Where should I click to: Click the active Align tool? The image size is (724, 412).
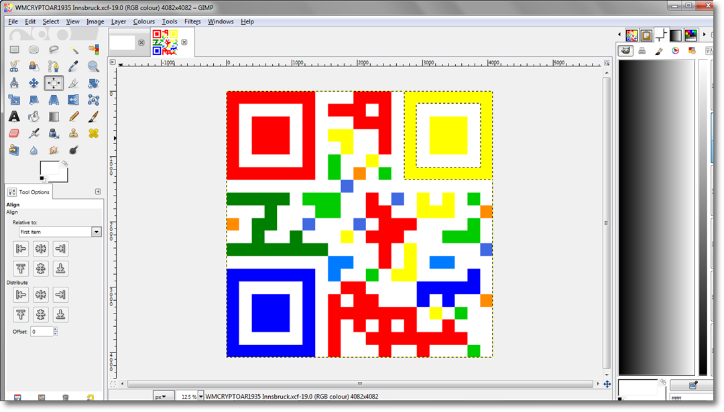click(54, 83)
